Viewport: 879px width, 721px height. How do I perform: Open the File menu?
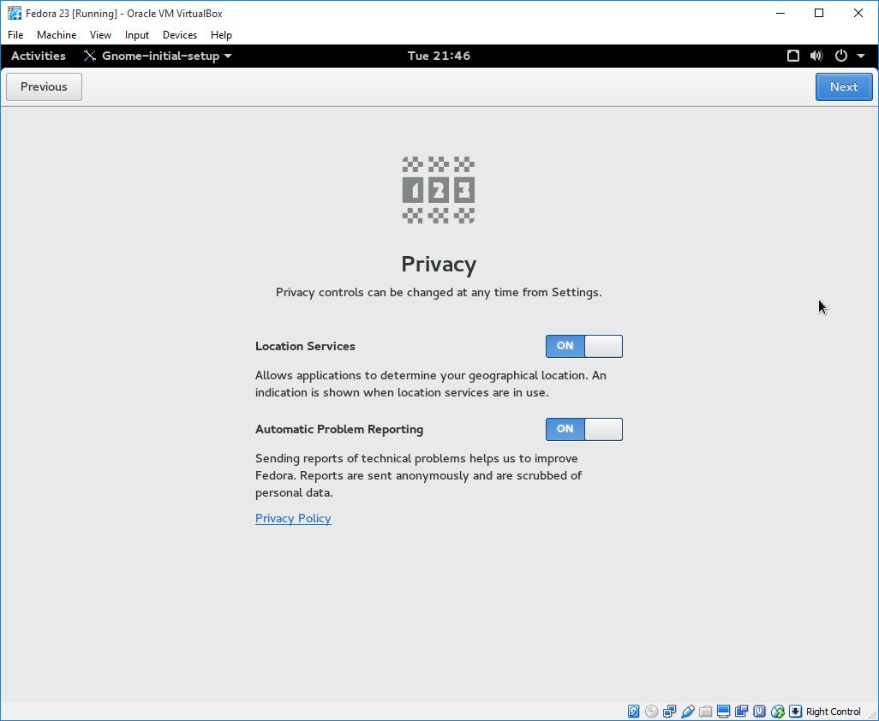pyautogui.click(x=15, y=35)
